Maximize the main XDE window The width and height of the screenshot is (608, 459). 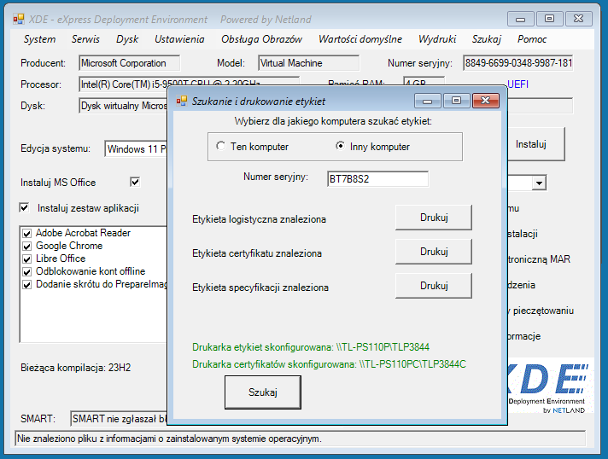(x=550, y=18)
